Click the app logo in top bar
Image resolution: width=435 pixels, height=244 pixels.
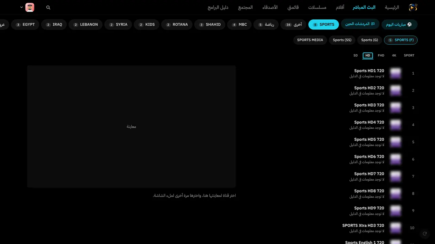[413, 7]
